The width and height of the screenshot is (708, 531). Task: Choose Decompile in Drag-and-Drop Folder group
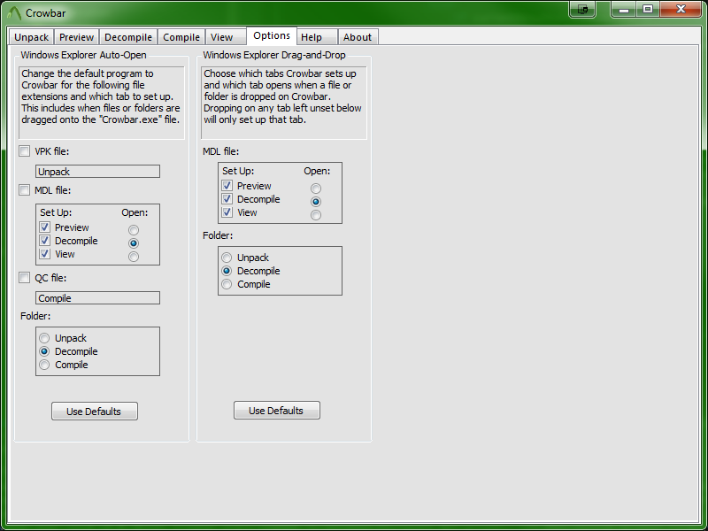point(227,271)
